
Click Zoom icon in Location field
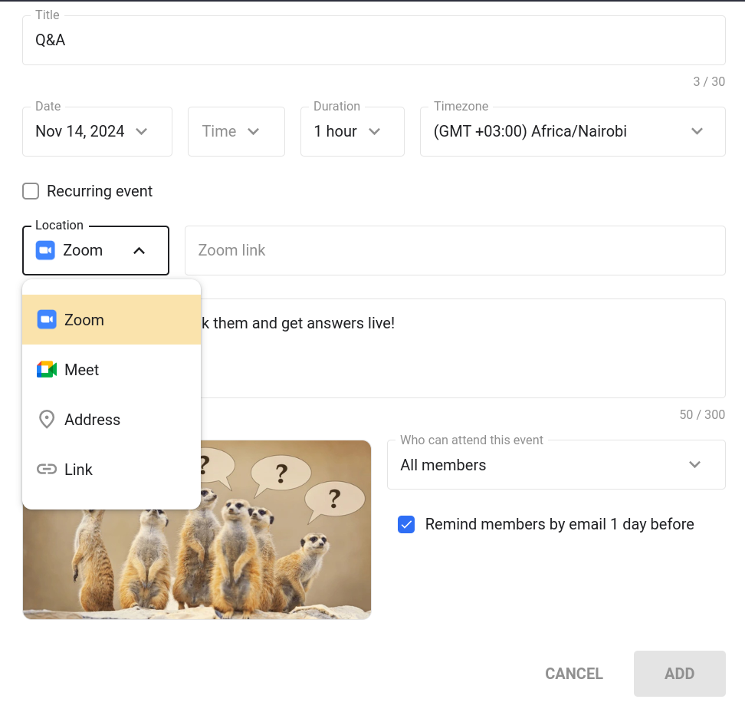[x=46, y=250]
